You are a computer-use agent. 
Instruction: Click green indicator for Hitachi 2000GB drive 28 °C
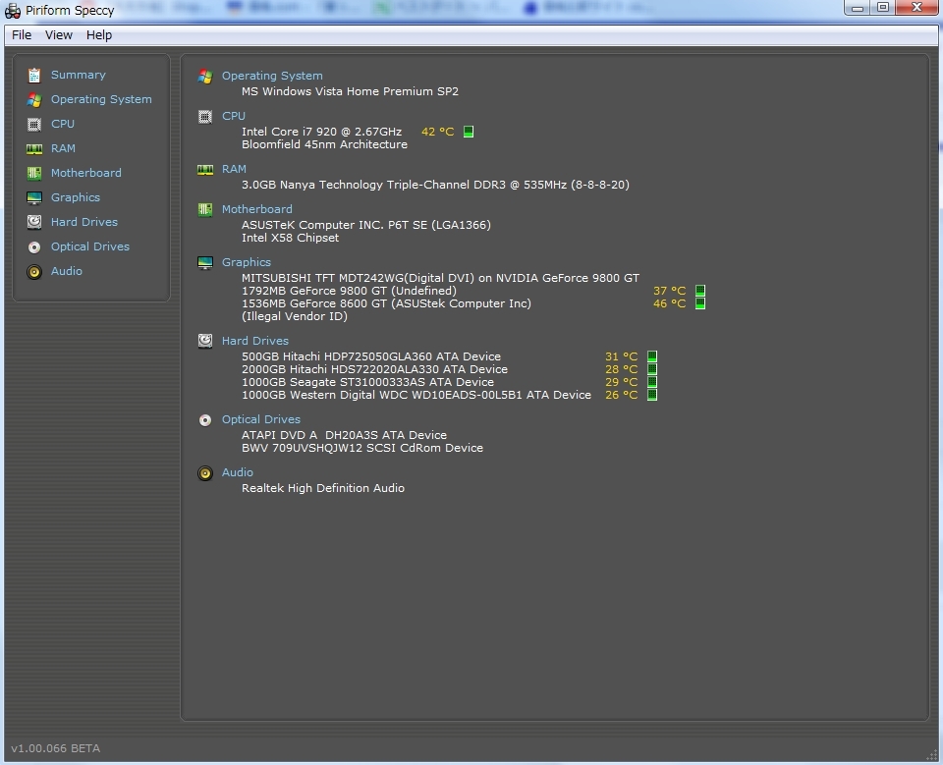tap(652, 369)
